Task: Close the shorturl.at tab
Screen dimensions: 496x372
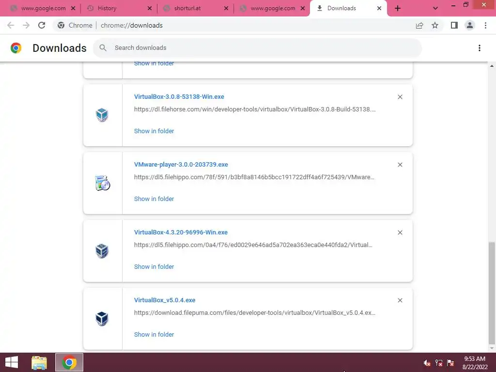Action: [226, 9]
